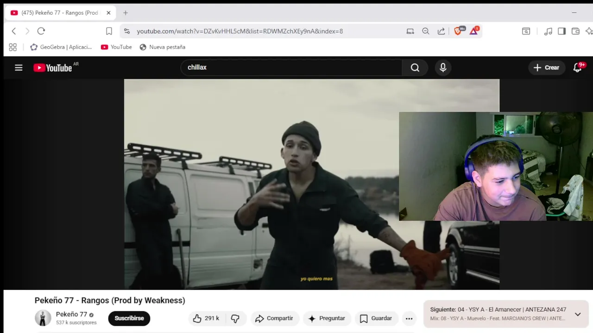The height and width of the screenshot is (333, 593).
Task: Go forward in browser
Action: click(27, 31)
